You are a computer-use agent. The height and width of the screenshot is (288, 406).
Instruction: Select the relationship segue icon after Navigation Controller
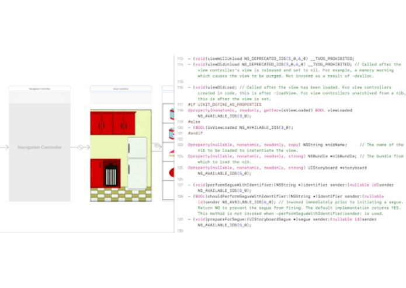coord(80,147)
